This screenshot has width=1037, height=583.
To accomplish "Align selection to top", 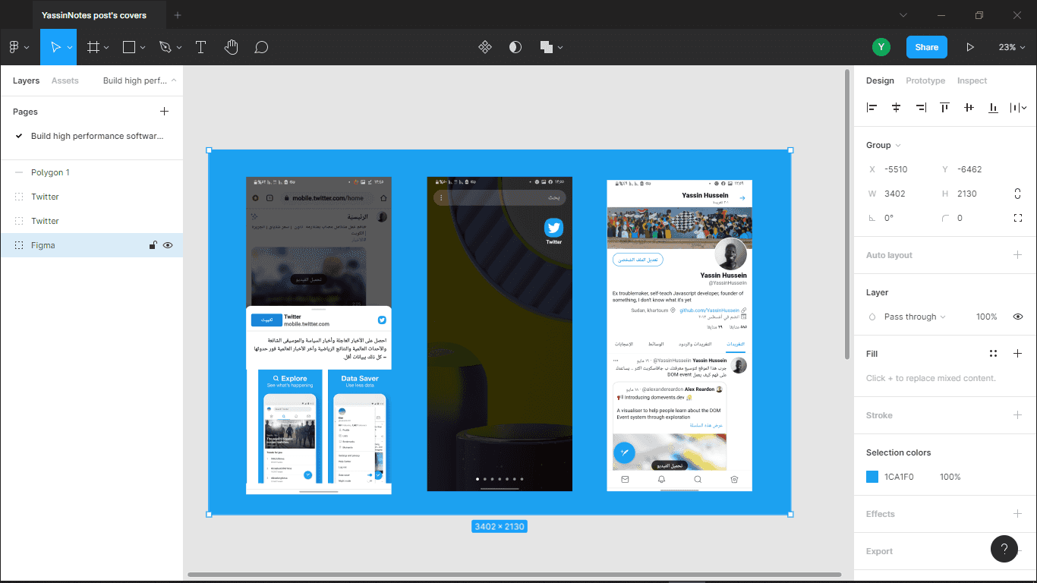I will pyautogui.click(x=944, y=108).
